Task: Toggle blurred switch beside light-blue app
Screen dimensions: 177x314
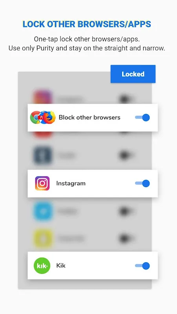Action: (x=126, y=211)
